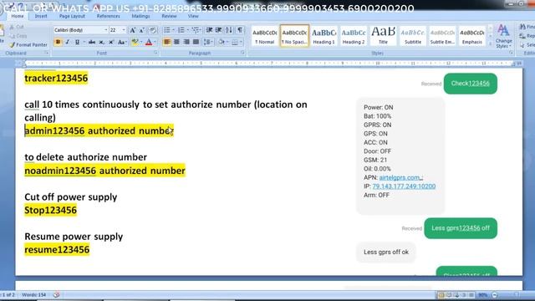535x301 pixels.
Task: Click the Bullets list icon
Action: point(167,30)
